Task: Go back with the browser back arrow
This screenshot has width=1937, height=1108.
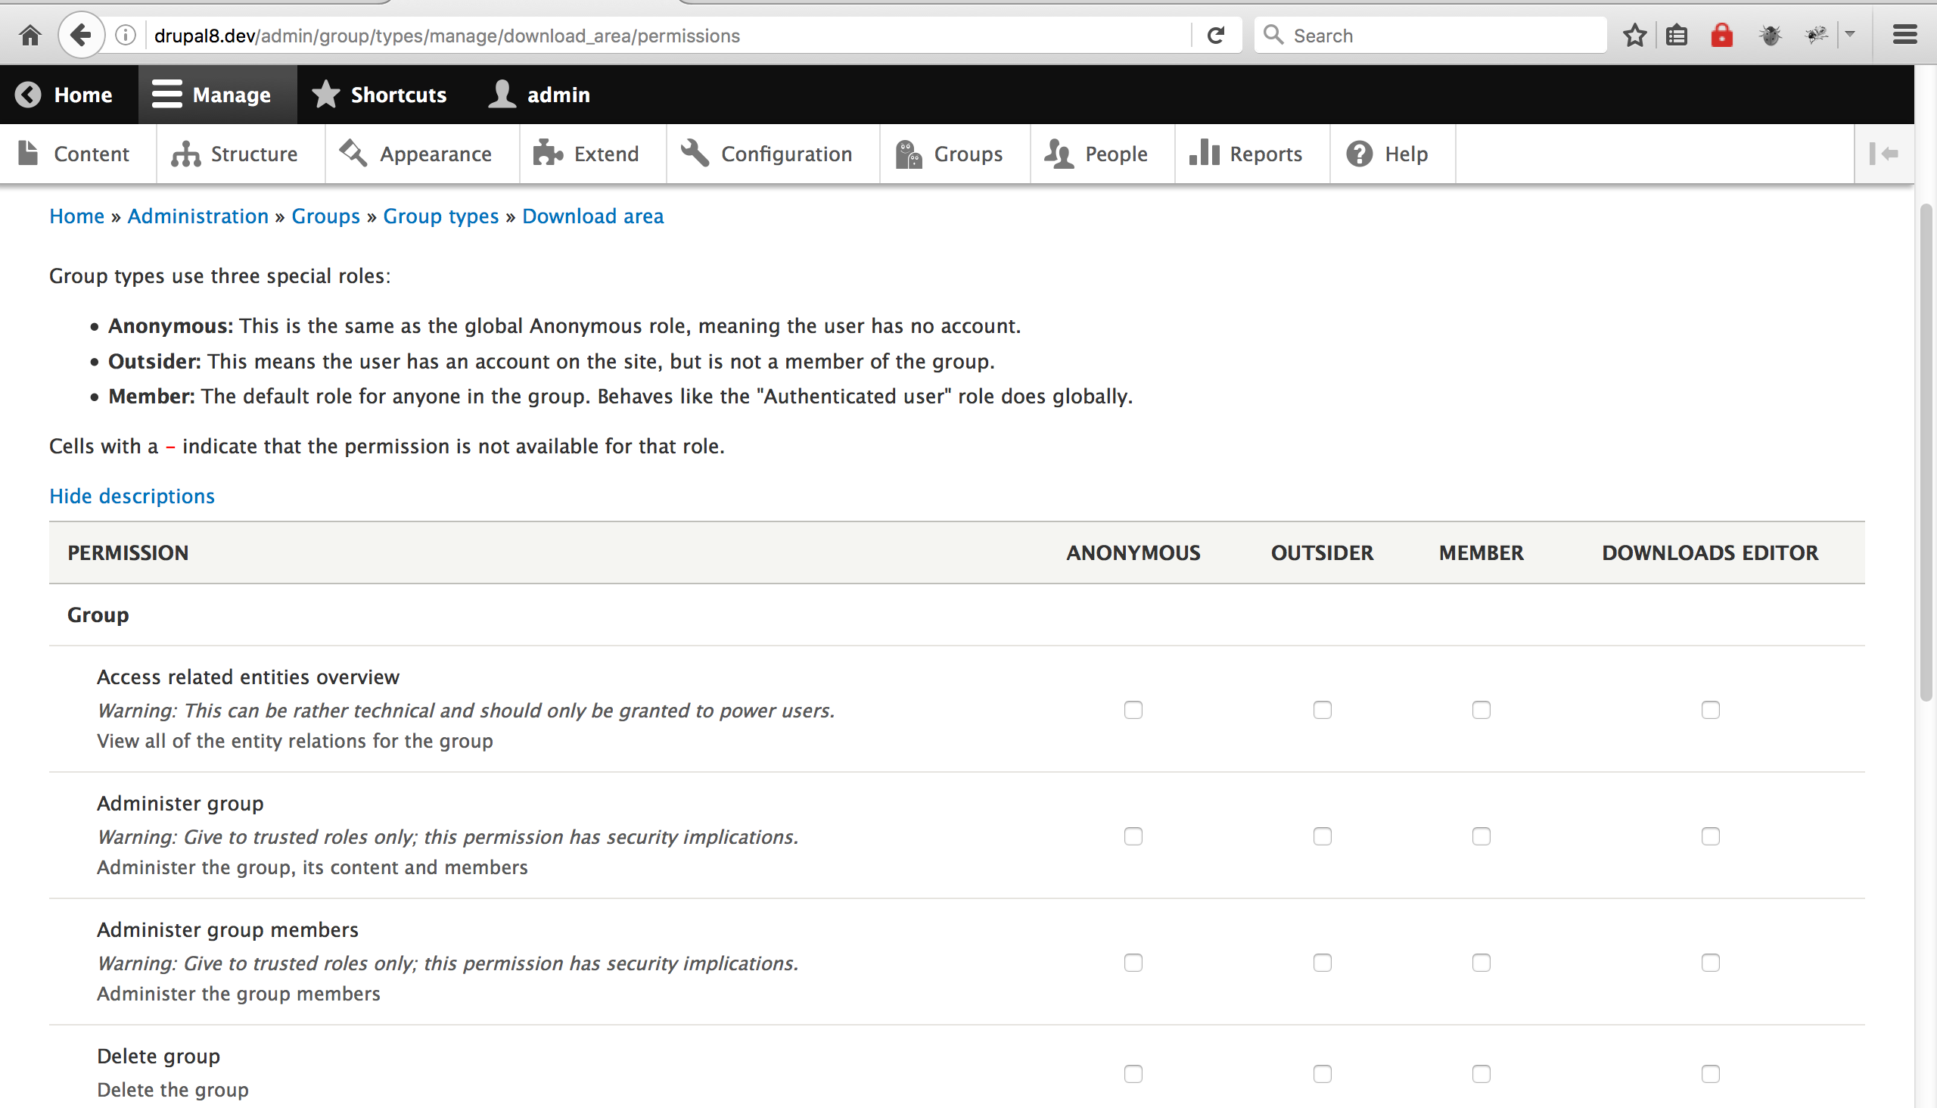Action: [x=81, y=35]
